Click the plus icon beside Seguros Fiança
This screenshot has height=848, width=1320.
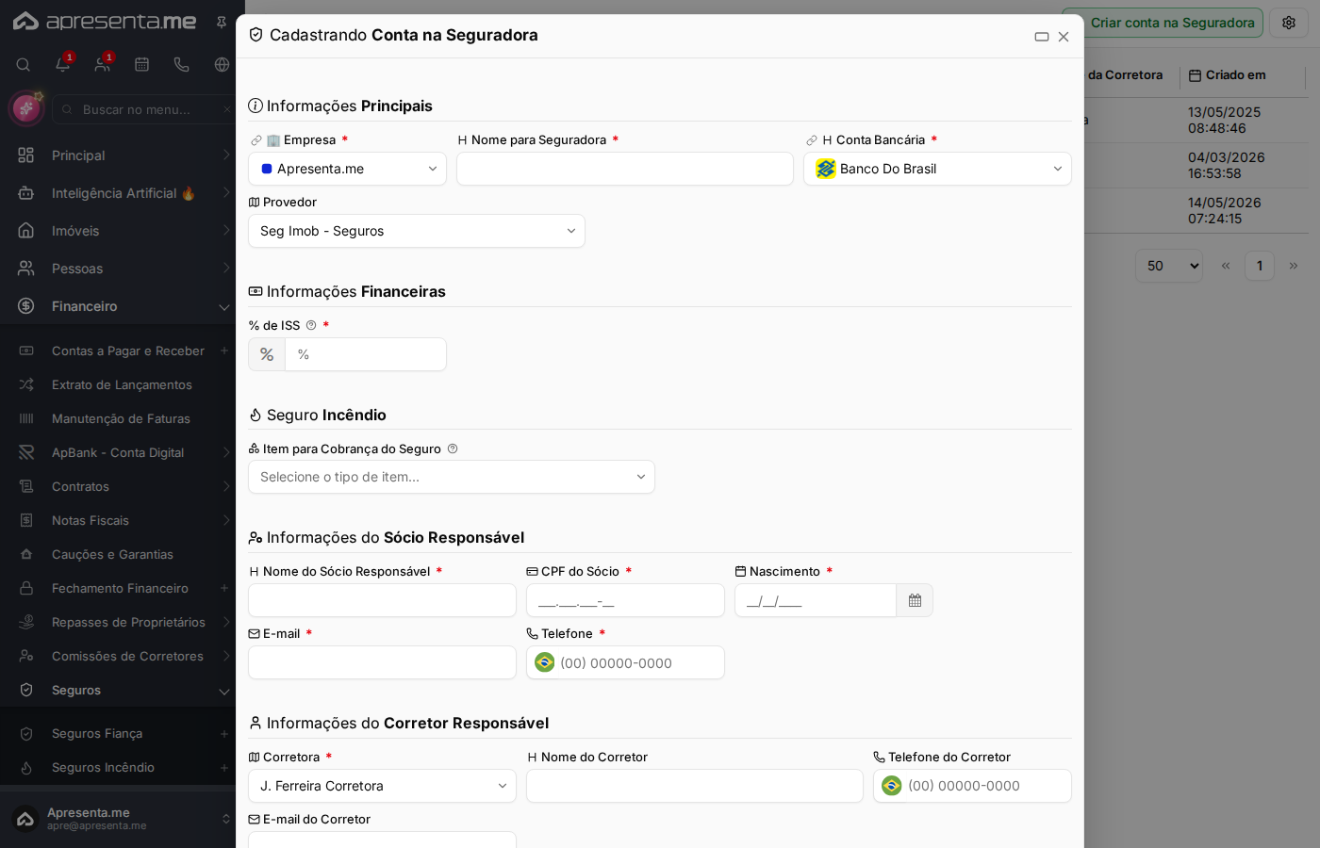click(224, 733)
